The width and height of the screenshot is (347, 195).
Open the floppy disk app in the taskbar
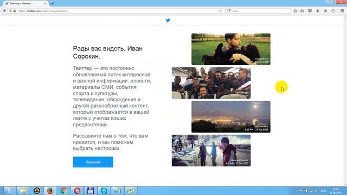point(91,191)
